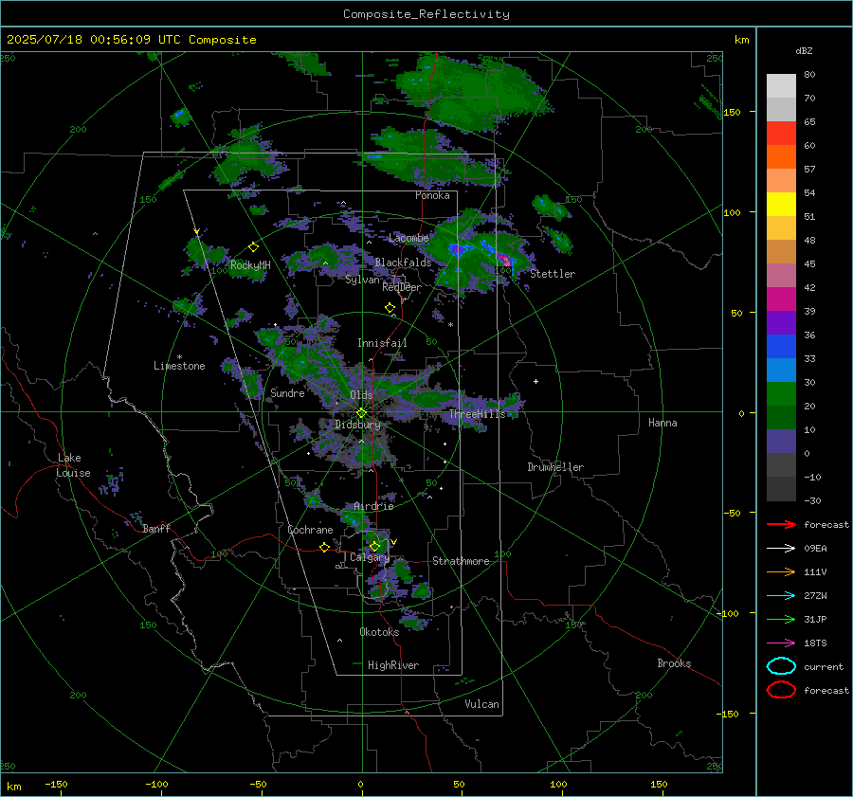
Task: Click the Composite_Reflectivity title
Action: (426, 14)
